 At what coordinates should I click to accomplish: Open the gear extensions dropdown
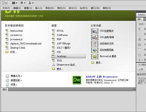point(23,3)
